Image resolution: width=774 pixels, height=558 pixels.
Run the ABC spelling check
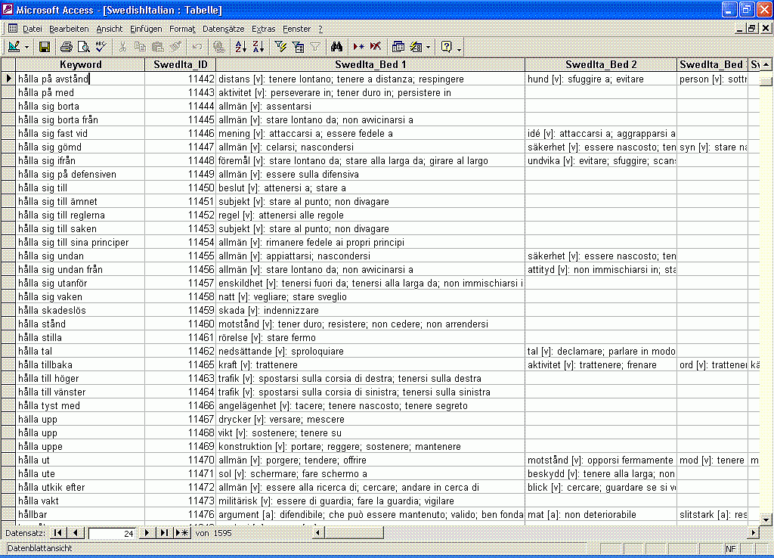(101, 47)
